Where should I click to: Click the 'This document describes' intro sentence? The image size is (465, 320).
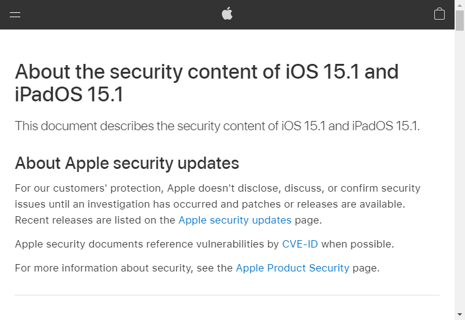click(217, 126)
